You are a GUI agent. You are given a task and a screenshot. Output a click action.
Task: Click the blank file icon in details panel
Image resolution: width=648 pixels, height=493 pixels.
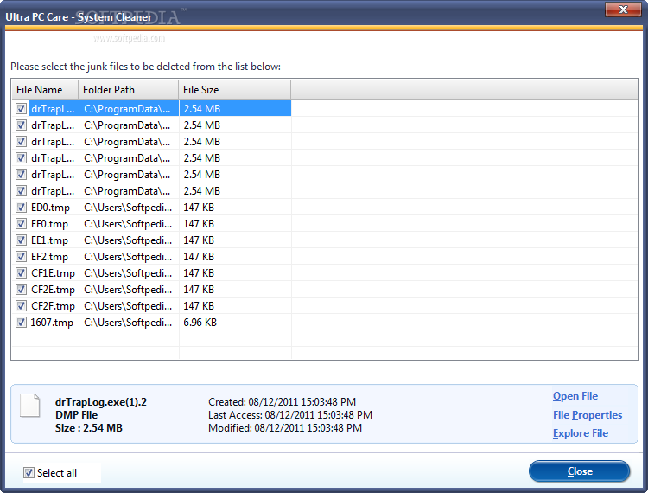pyautogui.click(x=30, y=406)
